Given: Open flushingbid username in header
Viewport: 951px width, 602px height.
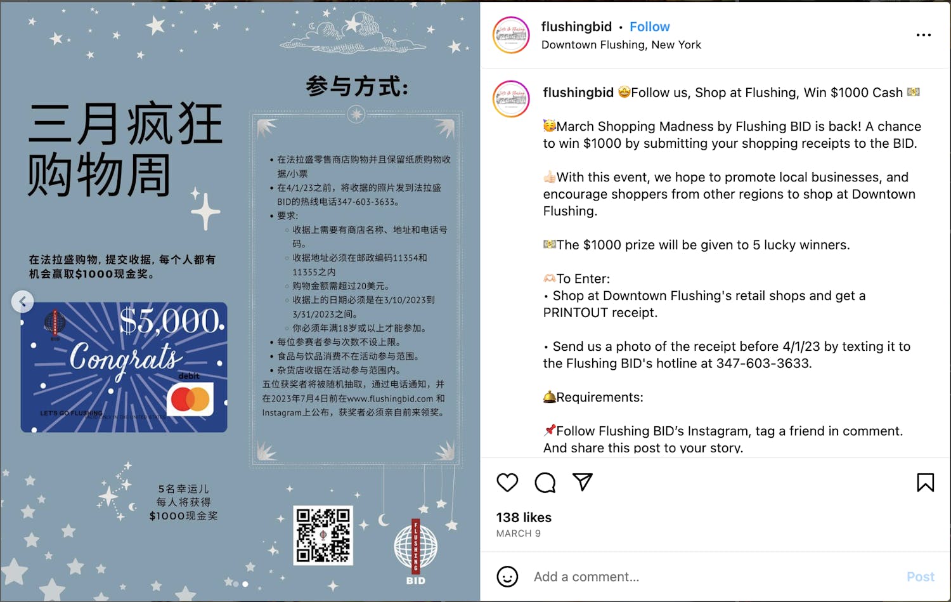Looking at the screenshot, I should point(576,27).
